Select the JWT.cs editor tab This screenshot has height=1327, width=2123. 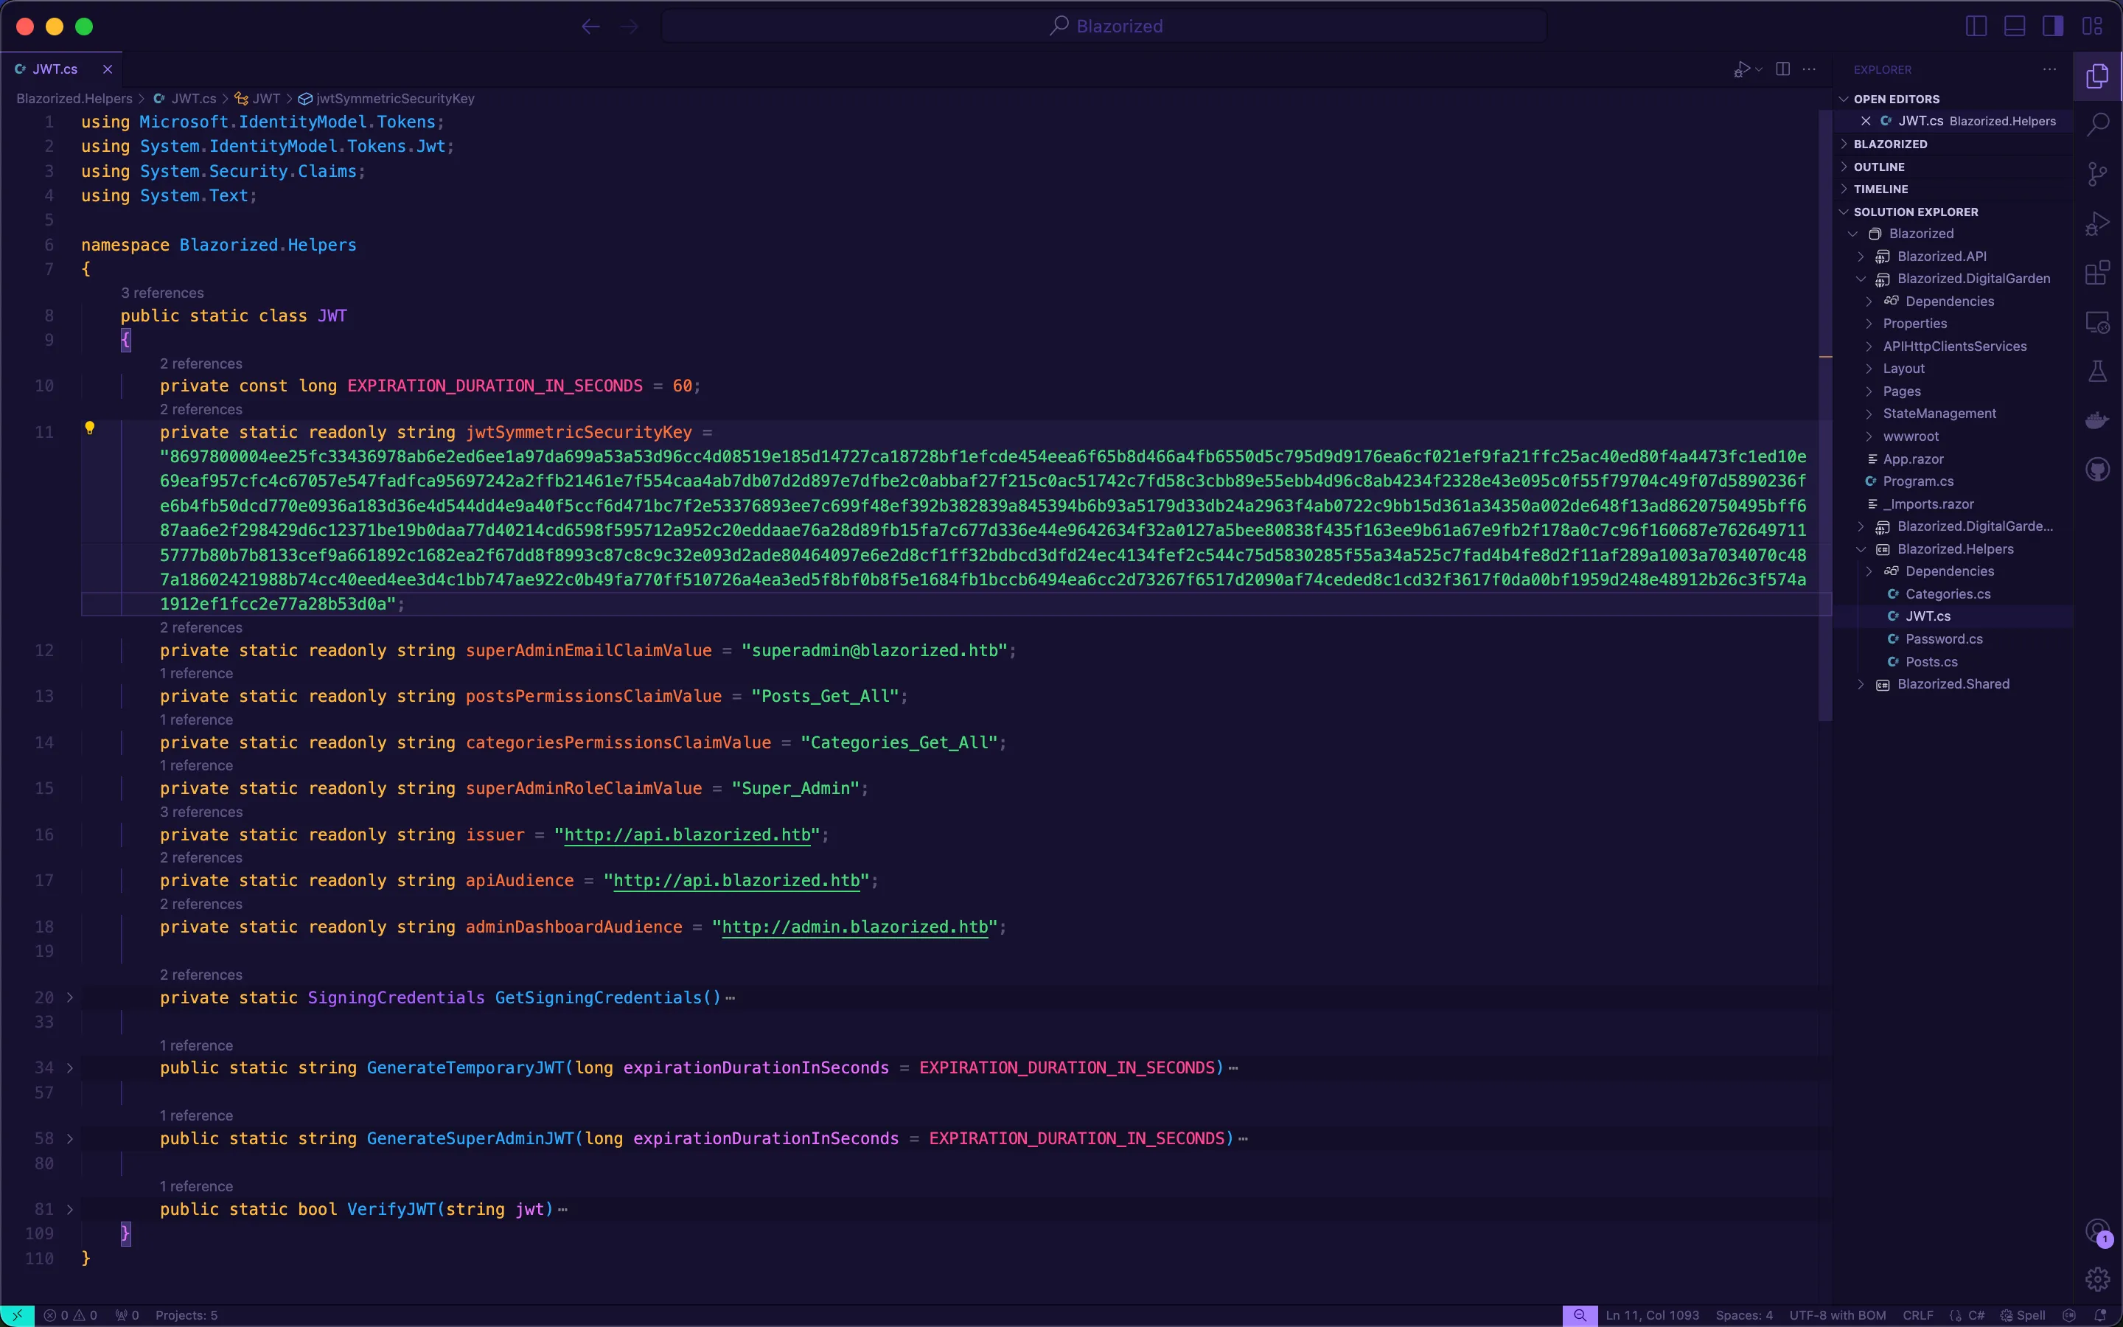(55, 69)
